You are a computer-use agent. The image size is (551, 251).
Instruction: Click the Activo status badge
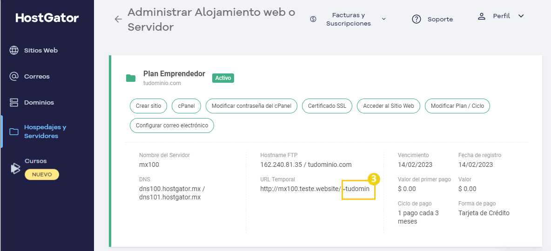pyautogui.click(x=223, y=78)
